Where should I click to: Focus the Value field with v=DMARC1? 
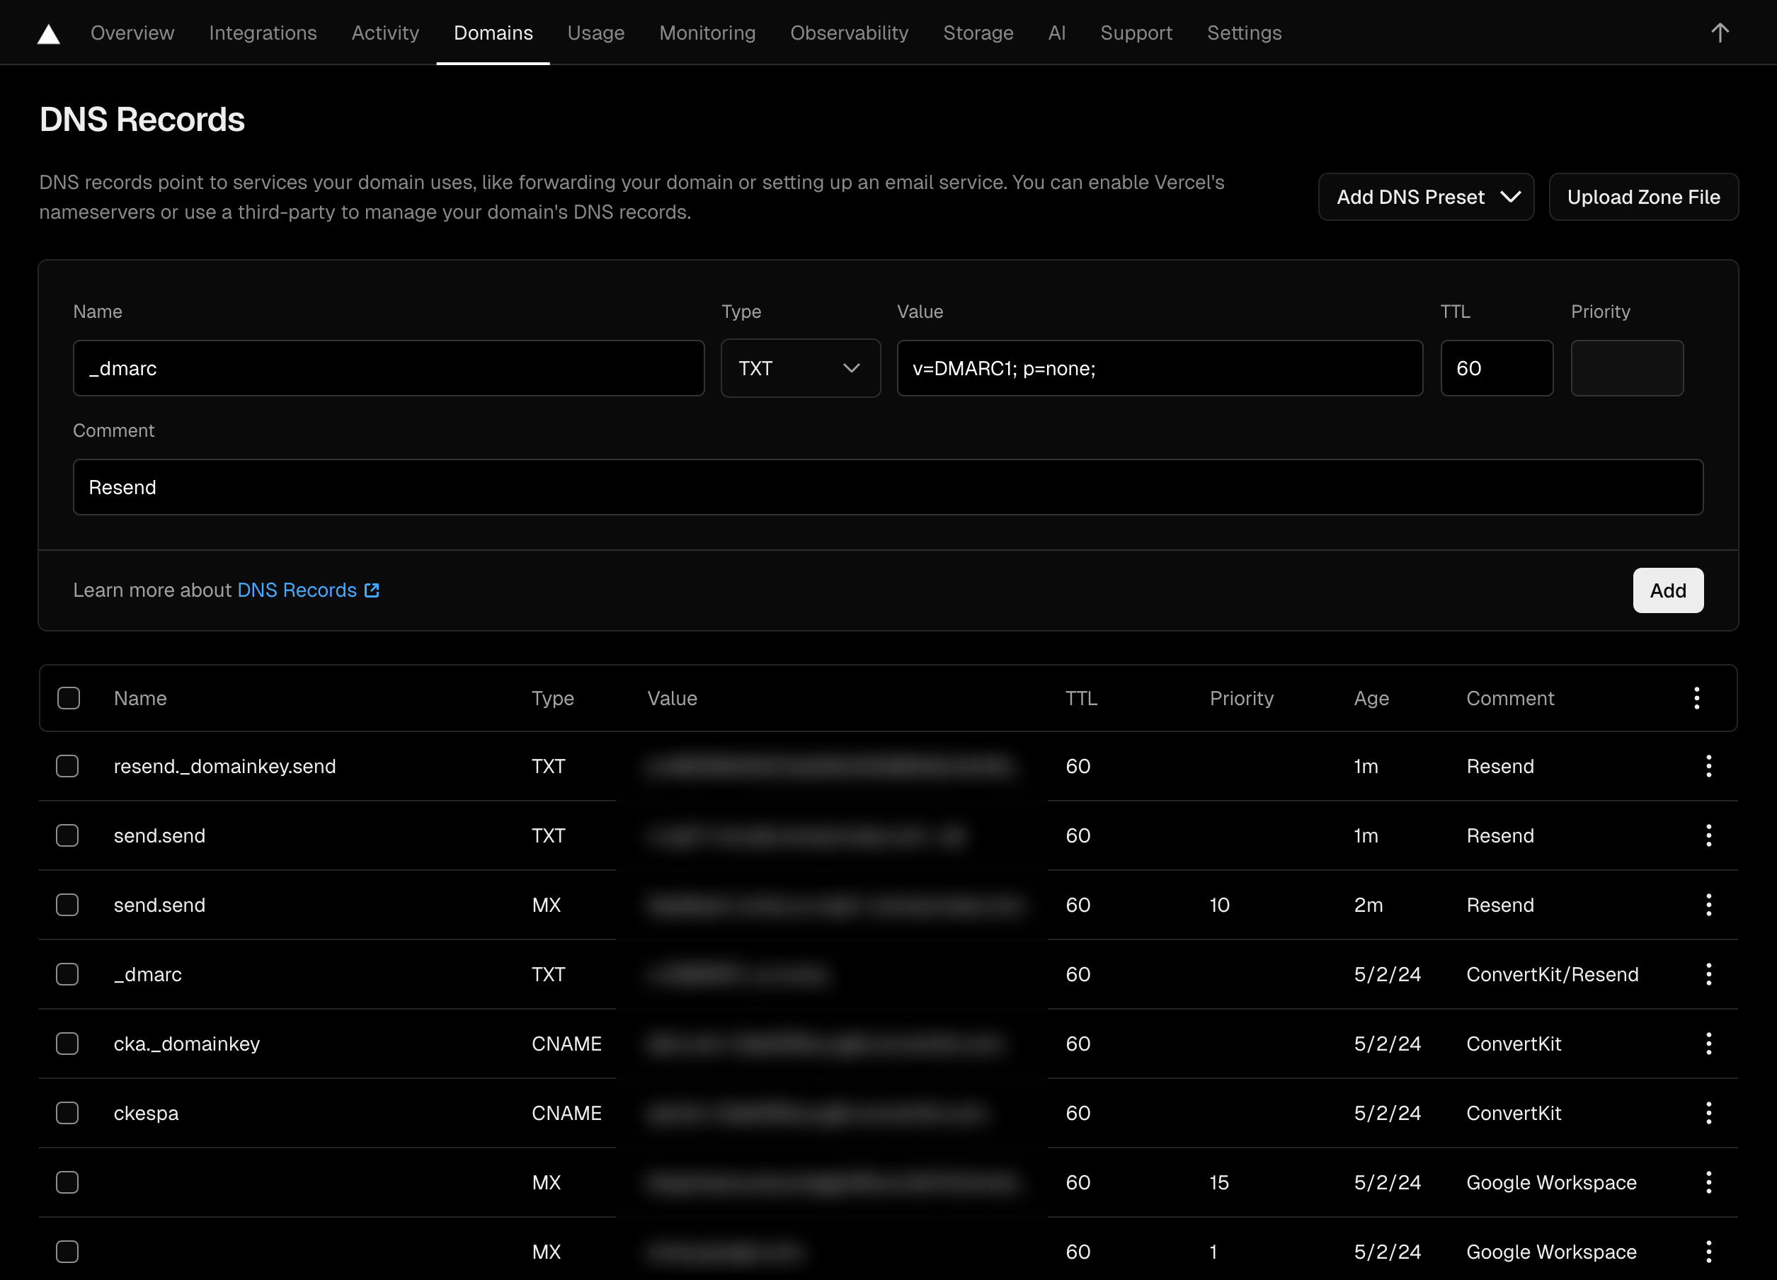[1159, 368]
